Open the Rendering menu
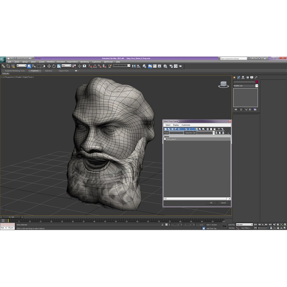287x287 pixels. 85,62
